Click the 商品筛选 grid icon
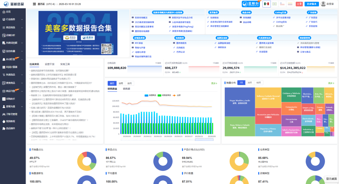The height and width of the screenshot is (184, 339). pos(4,28)
